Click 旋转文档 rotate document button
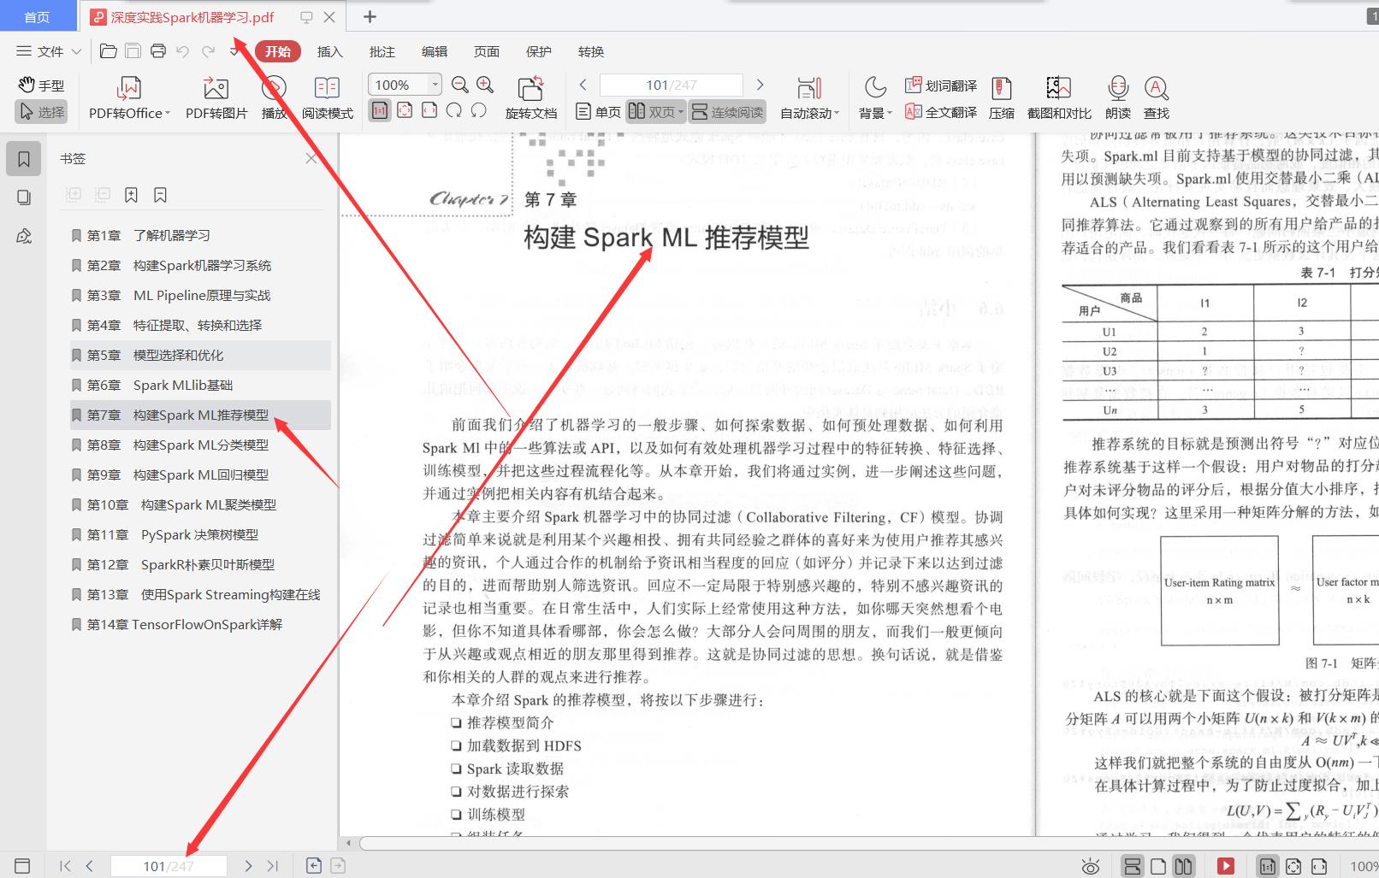Viewport: 1379px width, 878px height. click(x=530, y=99)
